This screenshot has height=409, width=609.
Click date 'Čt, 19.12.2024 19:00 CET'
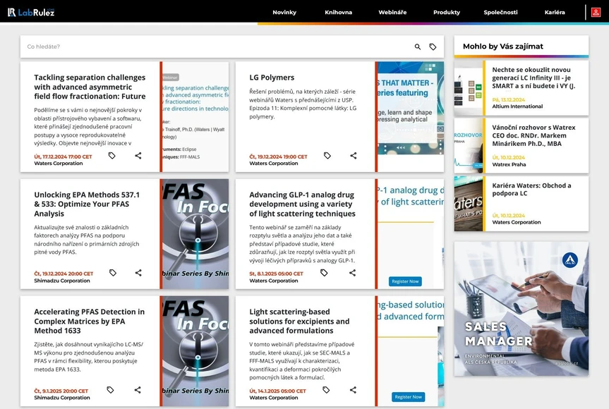click(x=278, y=157)
